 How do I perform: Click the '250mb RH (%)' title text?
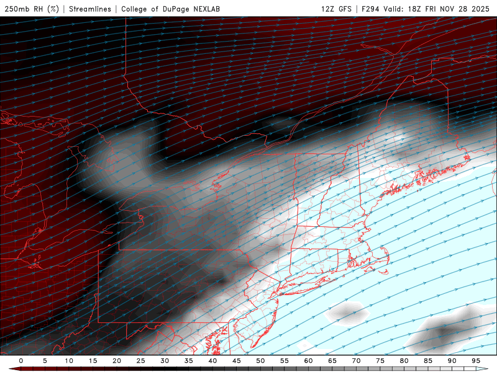32,9
